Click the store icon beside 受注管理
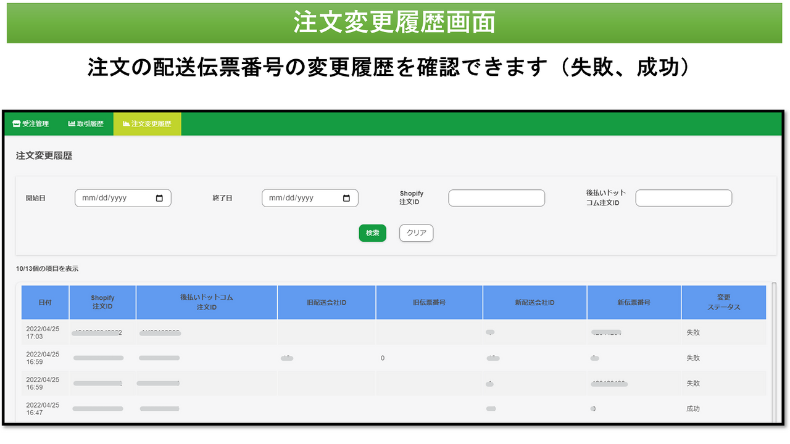 point(17,124)
